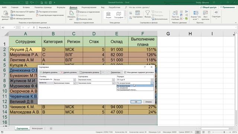
Task: Collapse the ribbon chevron
Action: click(236, 23)
